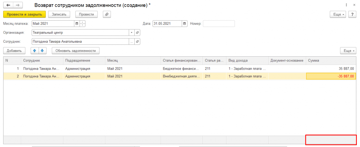Move selected row down with the blue arrow
Viewport: 360px width, 147px height.
pos(42,51)
